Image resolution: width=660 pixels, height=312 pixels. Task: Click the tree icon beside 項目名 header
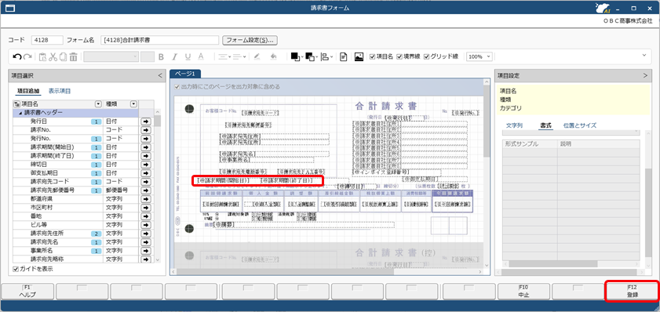[16, 103]
